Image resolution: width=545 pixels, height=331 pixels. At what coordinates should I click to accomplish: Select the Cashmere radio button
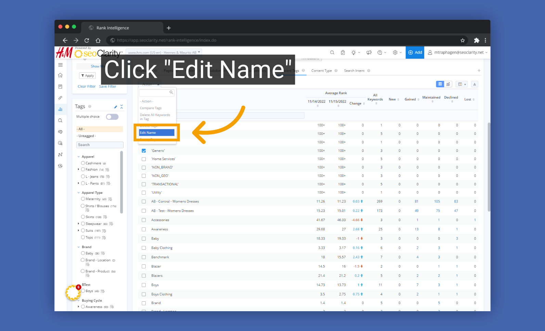[x=83, y=163]
